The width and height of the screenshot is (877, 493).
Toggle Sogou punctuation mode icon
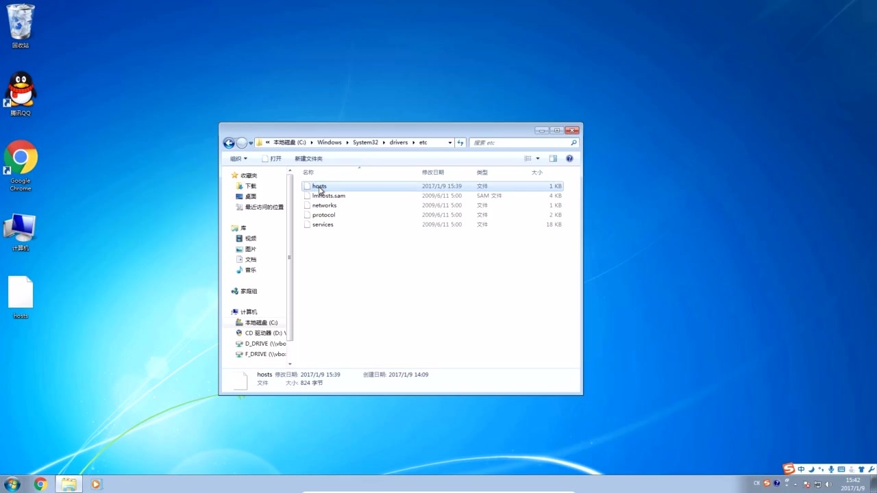tap(821, 470)
